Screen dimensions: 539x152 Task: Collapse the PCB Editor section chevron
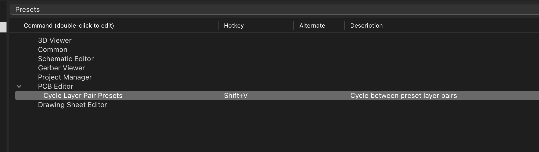pos(19,87)
